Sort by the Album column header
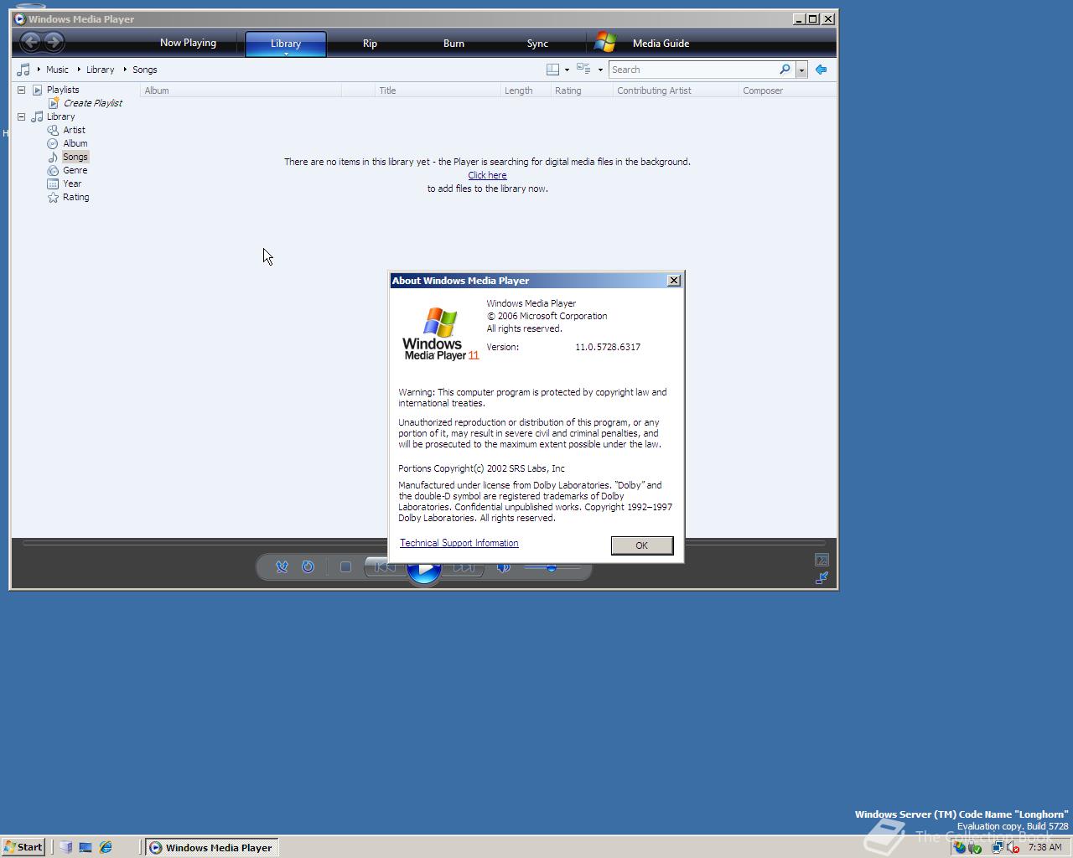This screenshot has width=1073, height=858. 241,90
